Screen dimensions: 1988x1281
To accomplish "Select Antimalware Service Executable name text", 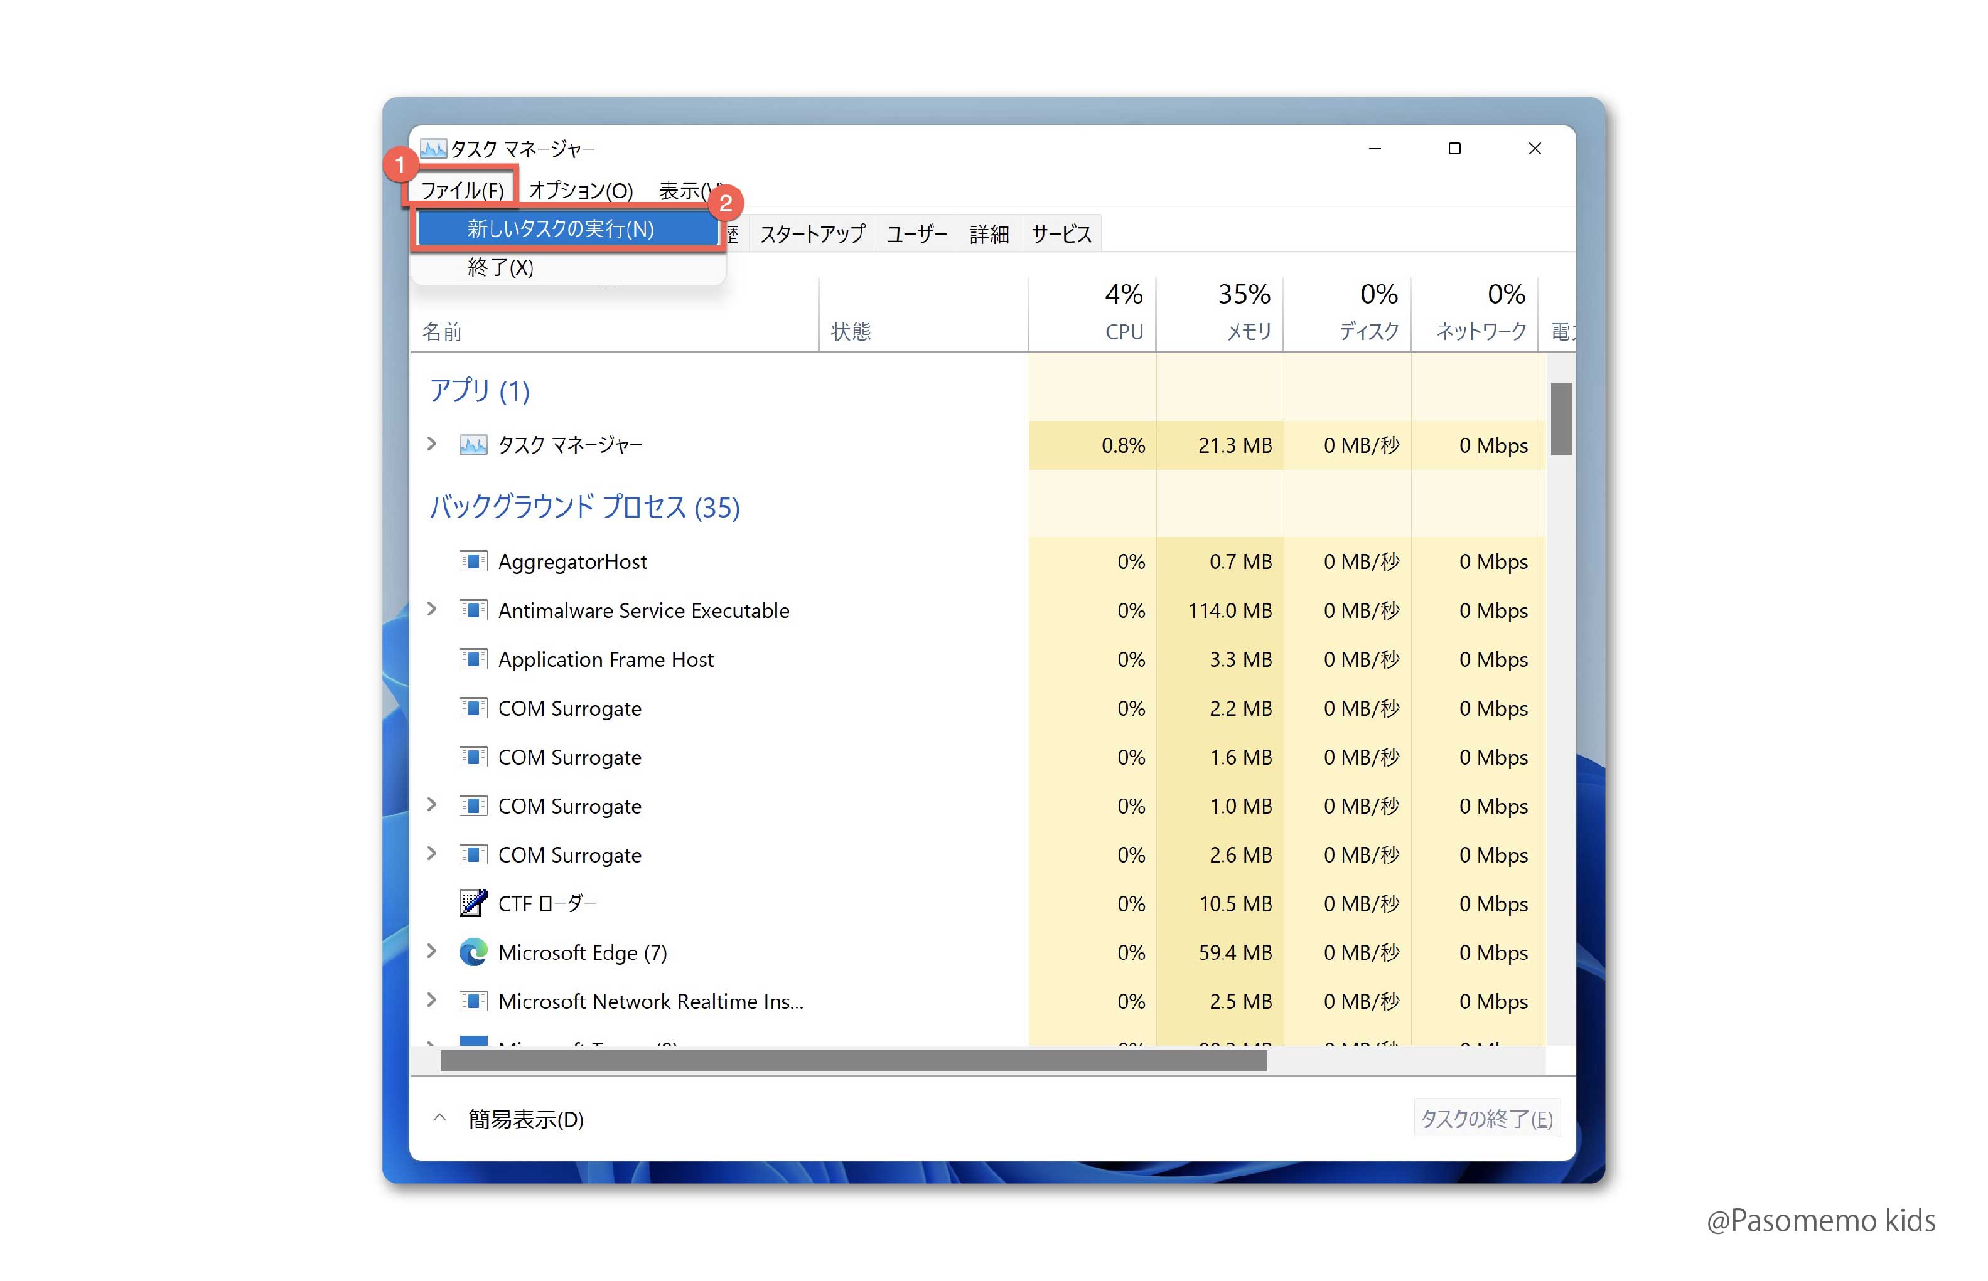I will click(643, 612).
